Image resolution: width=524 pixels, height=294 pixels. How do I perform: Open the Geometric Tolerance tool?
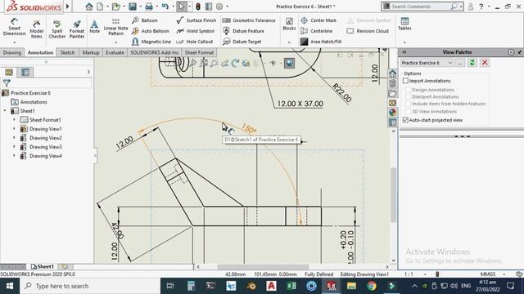[x=249, y=20]
